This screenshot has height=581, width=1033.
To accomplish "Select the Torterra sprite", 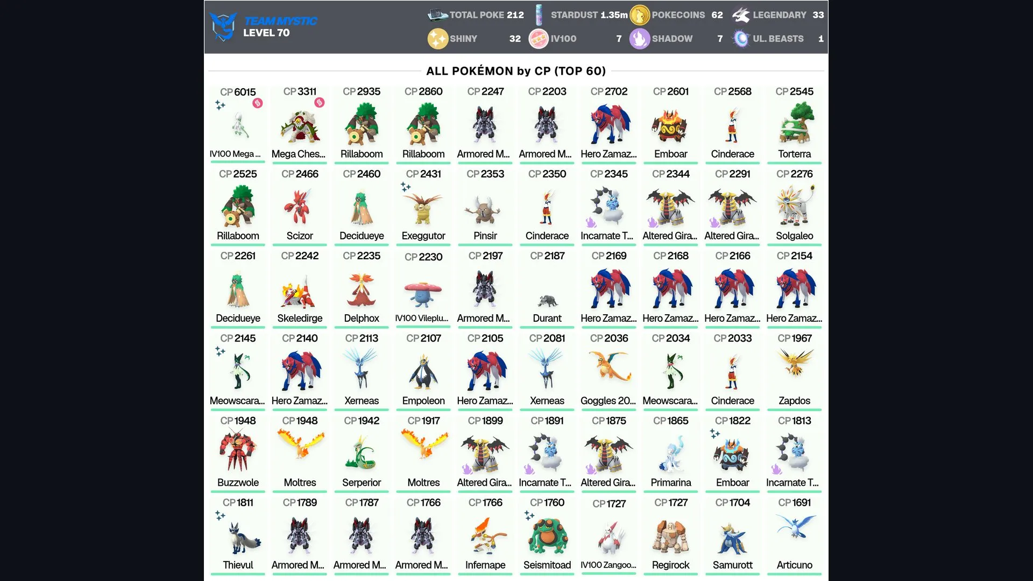I will pyautogui.click(x=795, y=124).
